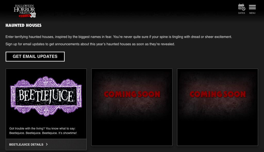Click the purple Beetlejuice logo image

tap(46, 96)
